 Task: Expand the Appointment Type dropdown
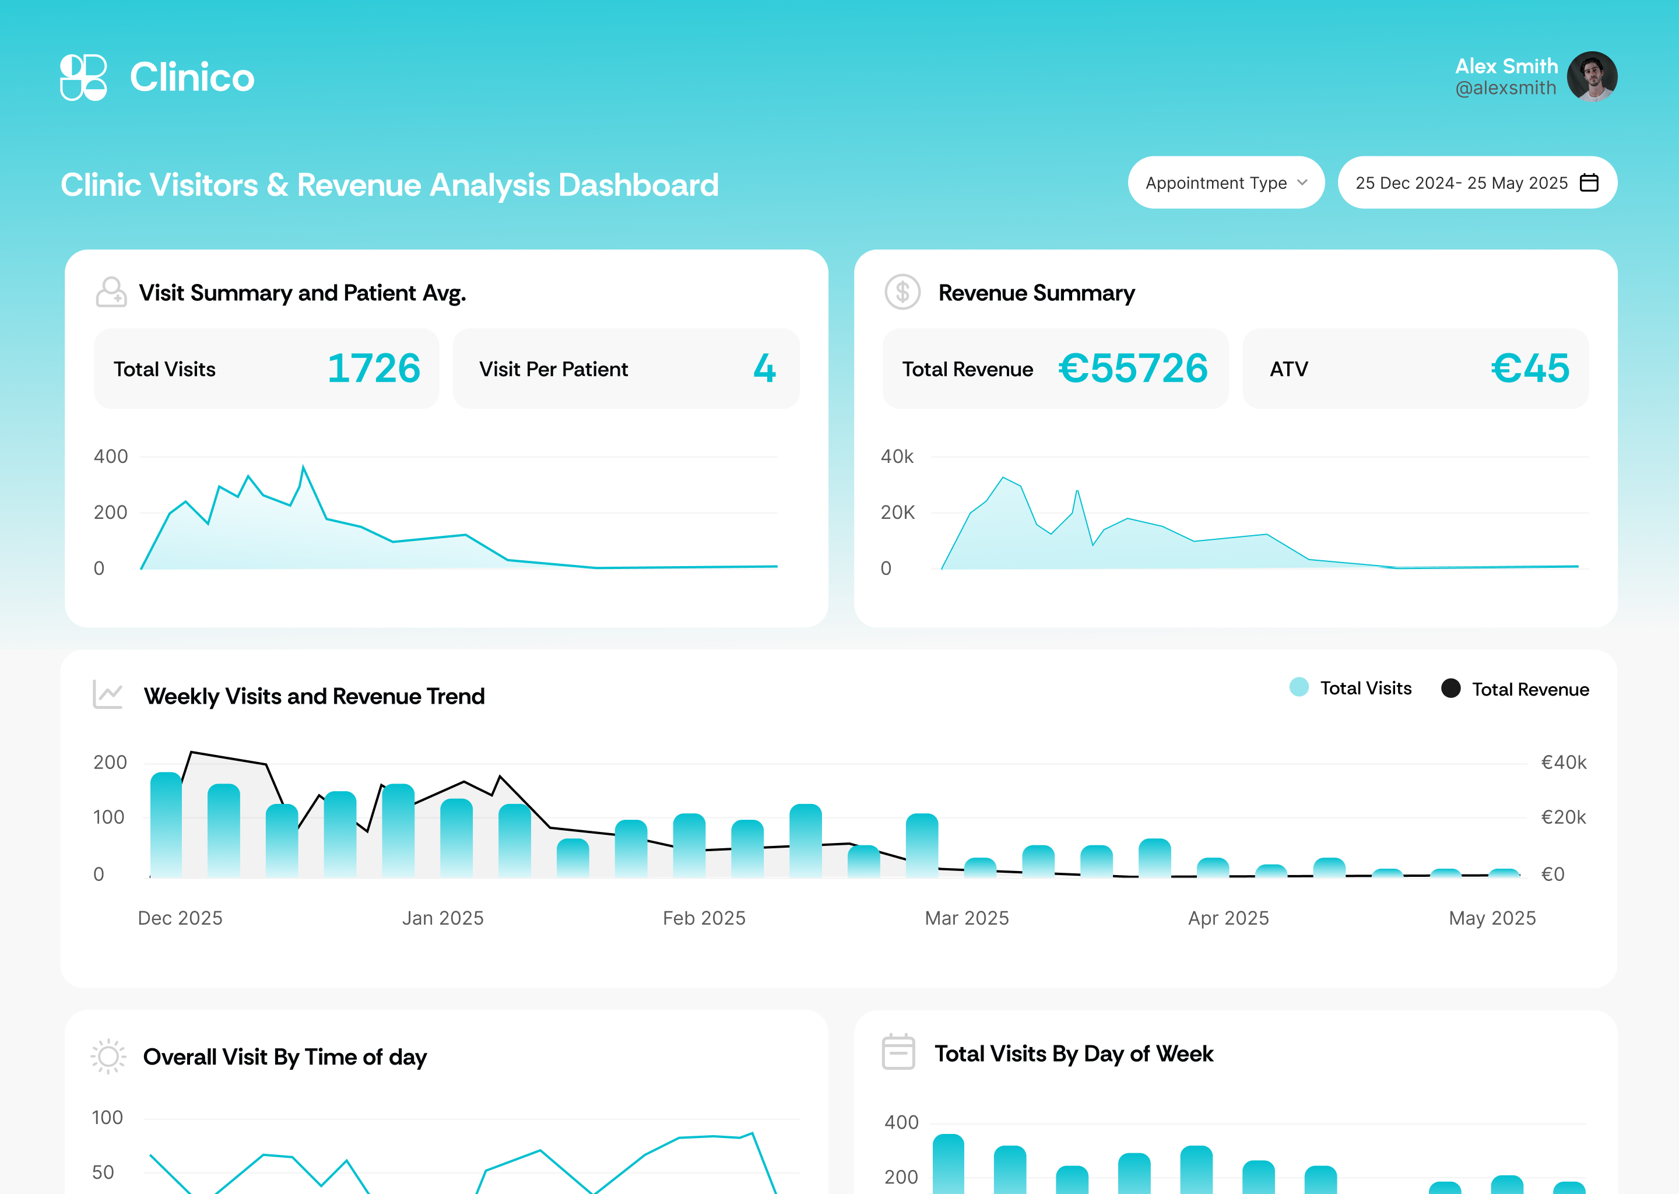(x=1225, y=182)
